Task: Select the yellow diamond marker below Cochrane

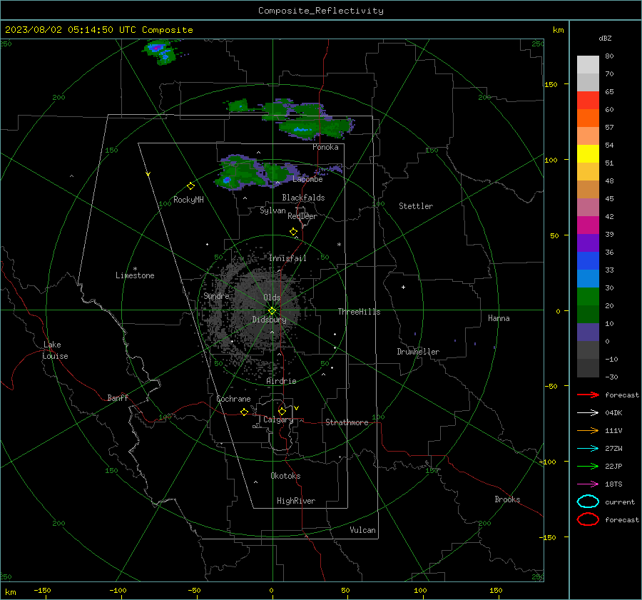Action: (x=245, y=412)
